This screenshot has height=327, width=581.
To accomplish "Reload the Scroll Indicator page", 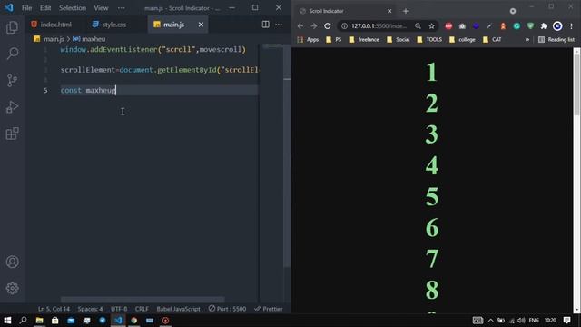I will pos(328,26).
